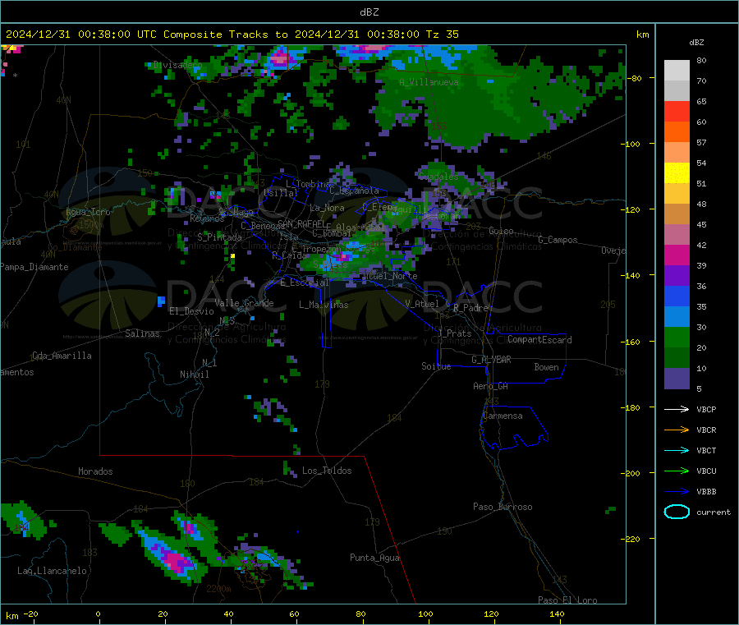
Task: Click the 'Agua_Toro' map label
Action: click(88, 212)
